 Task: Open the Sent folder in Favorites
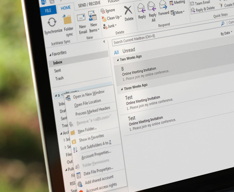click(x=57, y=70)
